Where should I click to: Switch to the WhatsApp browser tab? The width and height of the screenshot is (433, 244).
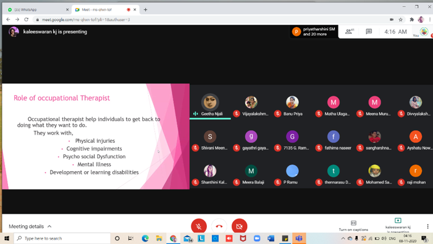pos(38,10)
